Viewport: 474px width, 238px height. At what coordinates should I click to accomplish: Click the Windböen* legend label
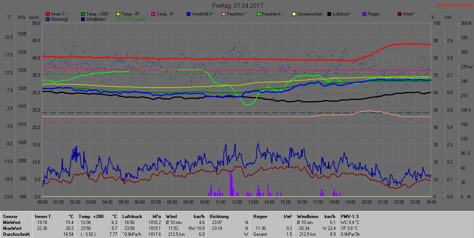(x=96, y=19)
